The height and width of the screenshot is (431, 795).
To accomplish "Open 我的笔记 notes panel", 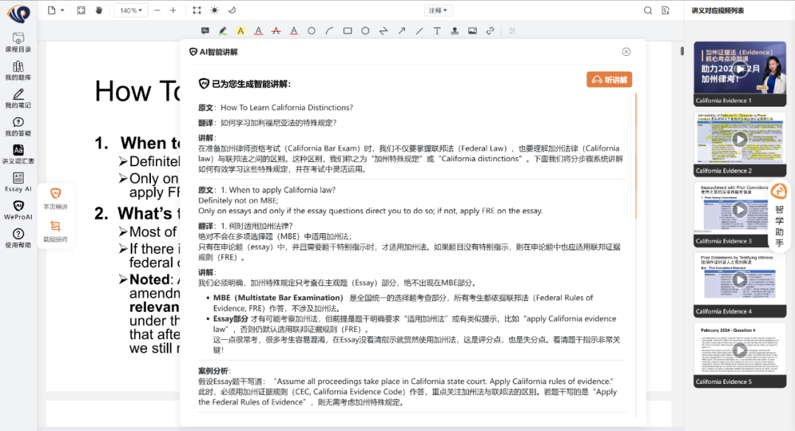I will 18,99.
